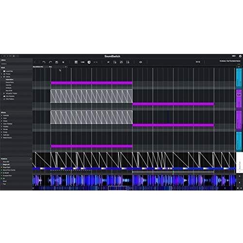Click the small circle icon next to save
This screenshot has width=243, height=243.
pyautogui.click(x=63, y=62)
